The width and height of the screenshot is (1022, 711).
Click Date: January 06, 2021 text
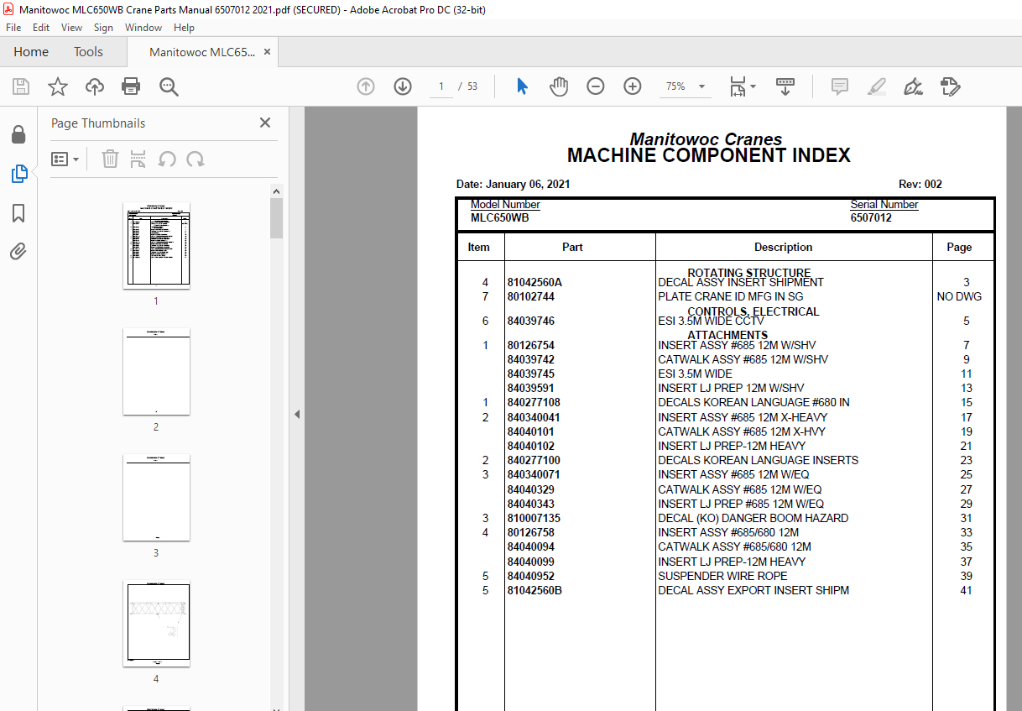click(514, 185)
